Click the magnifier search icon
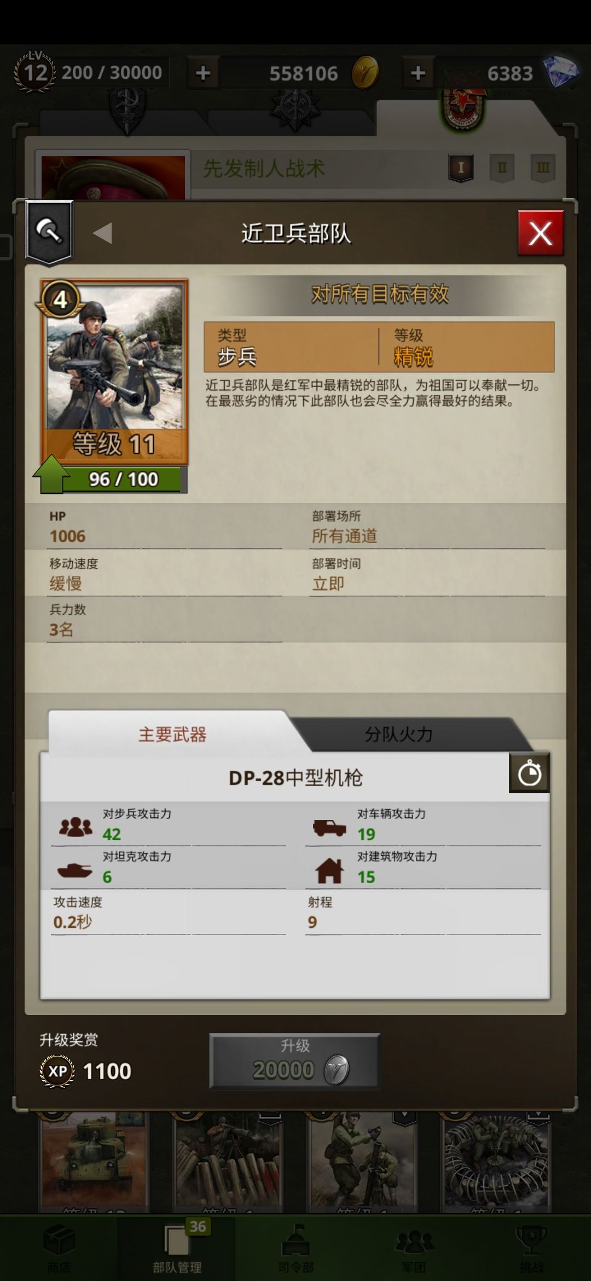This screenshot has width=591, height=1281. click(49, 231)
